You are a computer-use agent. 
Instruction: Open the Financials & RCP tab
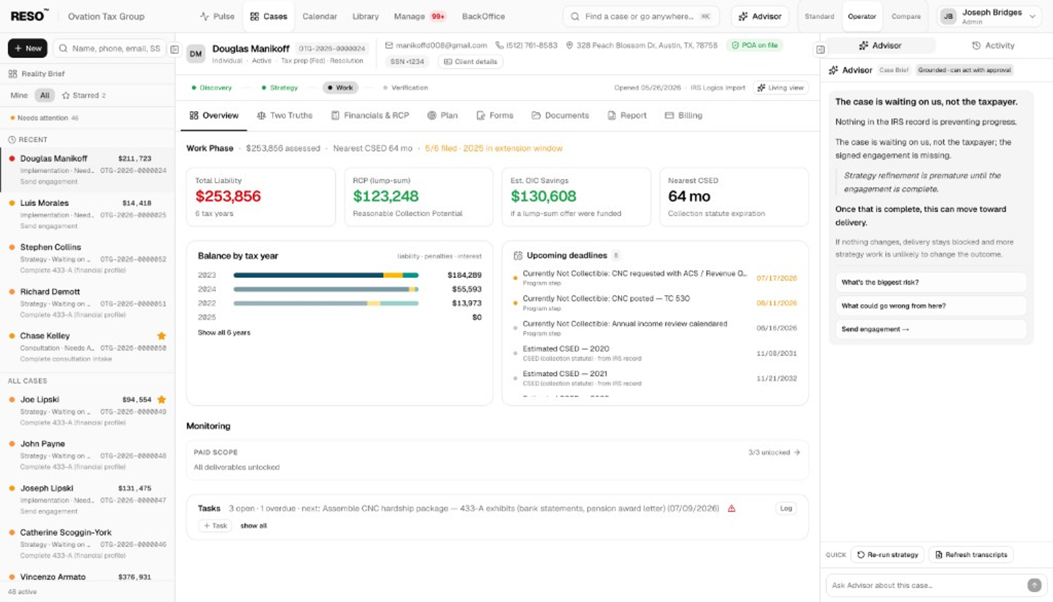pos(370,115)
